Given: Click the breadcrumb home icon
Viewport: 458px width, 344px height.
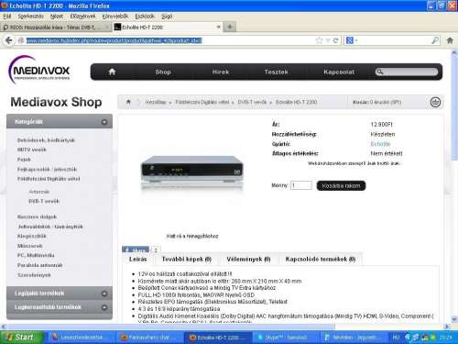Looking at the screenshot, I should click(x=128, y=102).
